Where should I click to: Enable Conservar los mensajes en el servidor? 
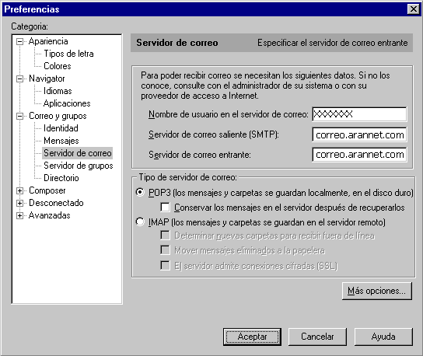(x=165, y=208)
